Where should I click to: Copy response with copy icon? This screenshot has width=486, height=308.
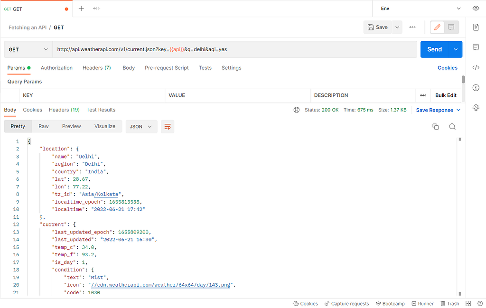tap(436, 126)
